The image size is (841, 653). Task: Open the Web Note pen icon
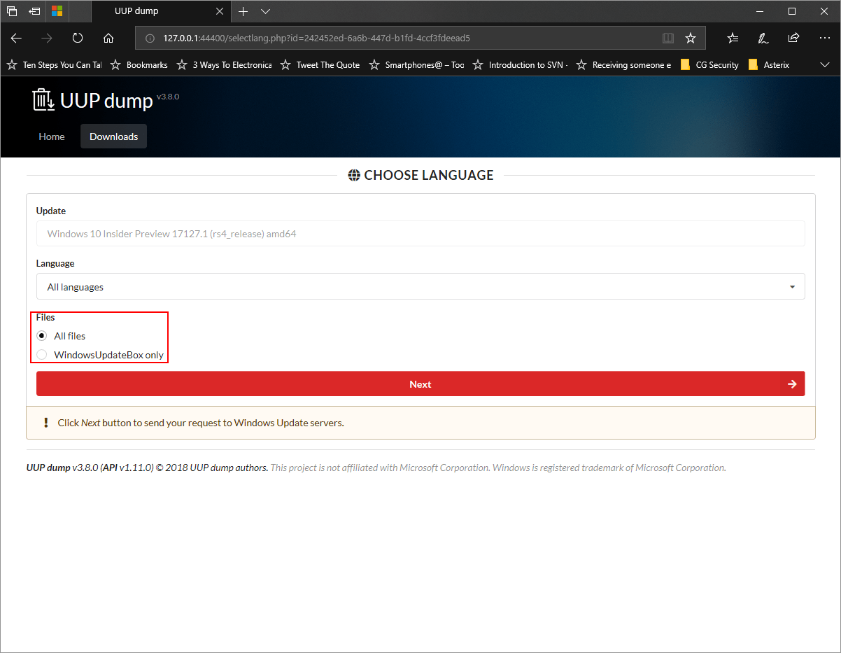763,38
